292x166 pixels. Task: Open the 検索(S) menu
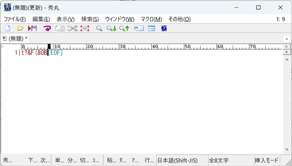point(90,19)
